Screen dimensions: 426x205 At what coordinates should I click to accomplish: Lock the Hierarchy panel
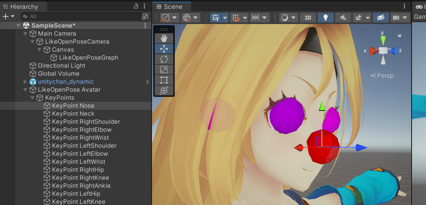coord(136,6)
